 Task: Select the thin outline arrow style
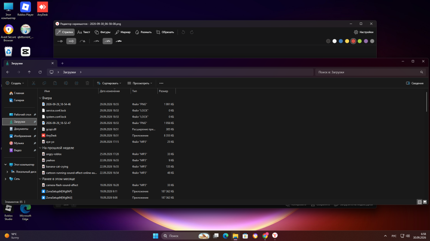pos(60,41)
